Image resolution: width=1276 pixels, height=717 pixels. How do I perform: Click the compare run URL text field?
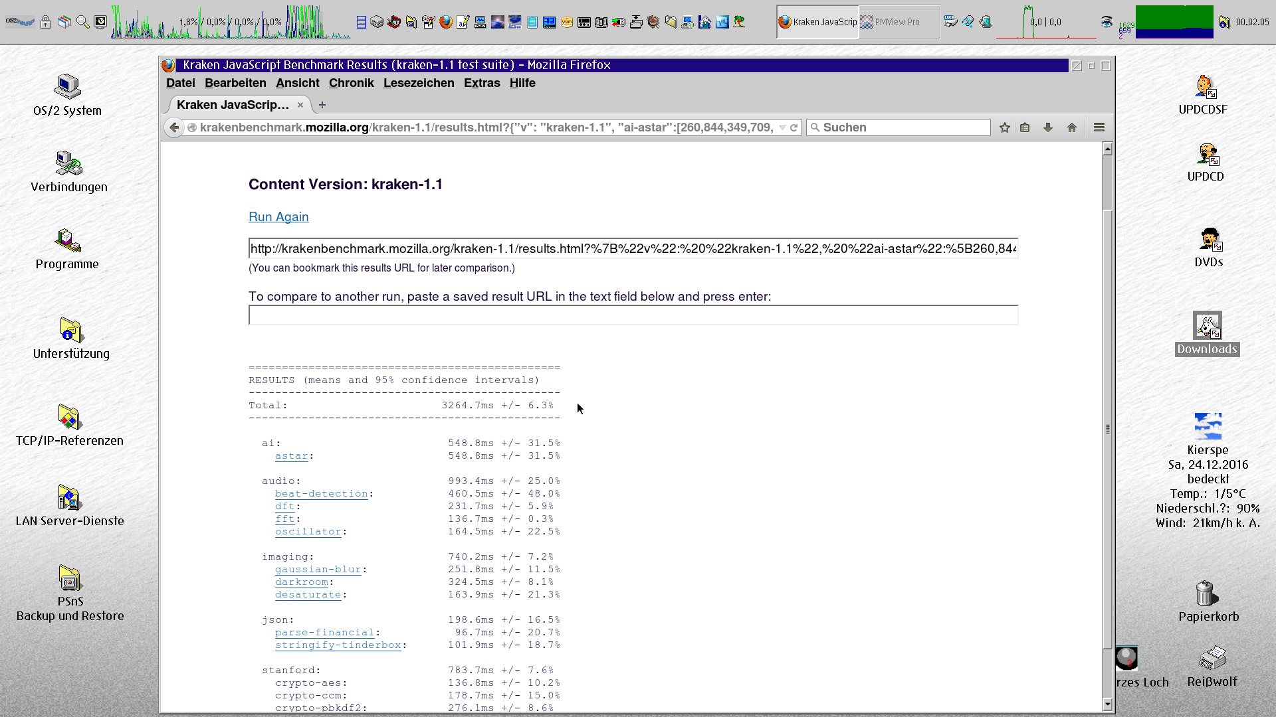point(633,315)
